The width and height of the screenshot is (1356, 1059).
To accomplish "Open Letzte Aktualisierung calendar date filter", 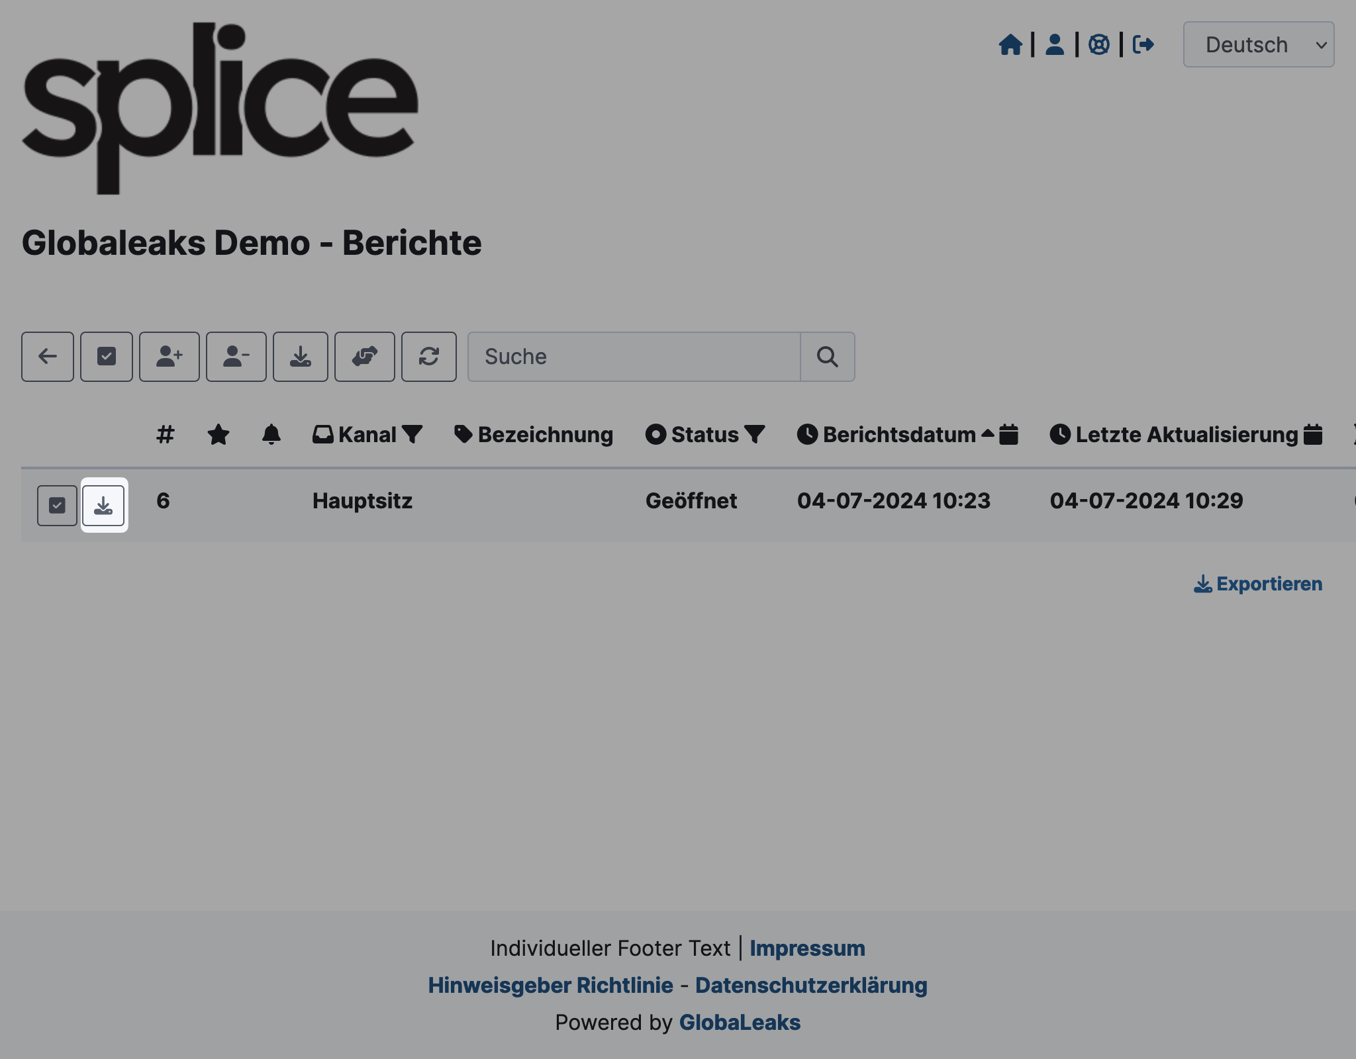I will point(1313,435).
